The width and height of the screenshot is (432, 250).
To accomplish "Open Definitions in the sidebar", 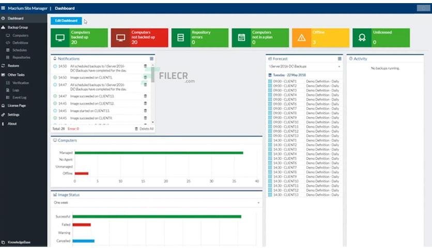I will [20, 43].
